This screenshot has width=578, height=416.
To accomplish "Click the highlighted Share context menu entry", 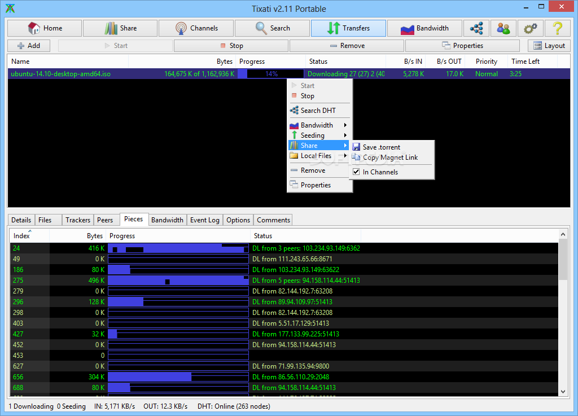I will (x=319, y=146).
